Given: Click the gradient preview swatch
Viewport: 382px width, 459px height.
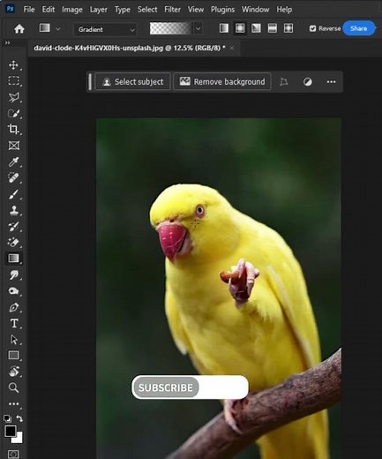Looking at the screenshot, I should 171,28.
